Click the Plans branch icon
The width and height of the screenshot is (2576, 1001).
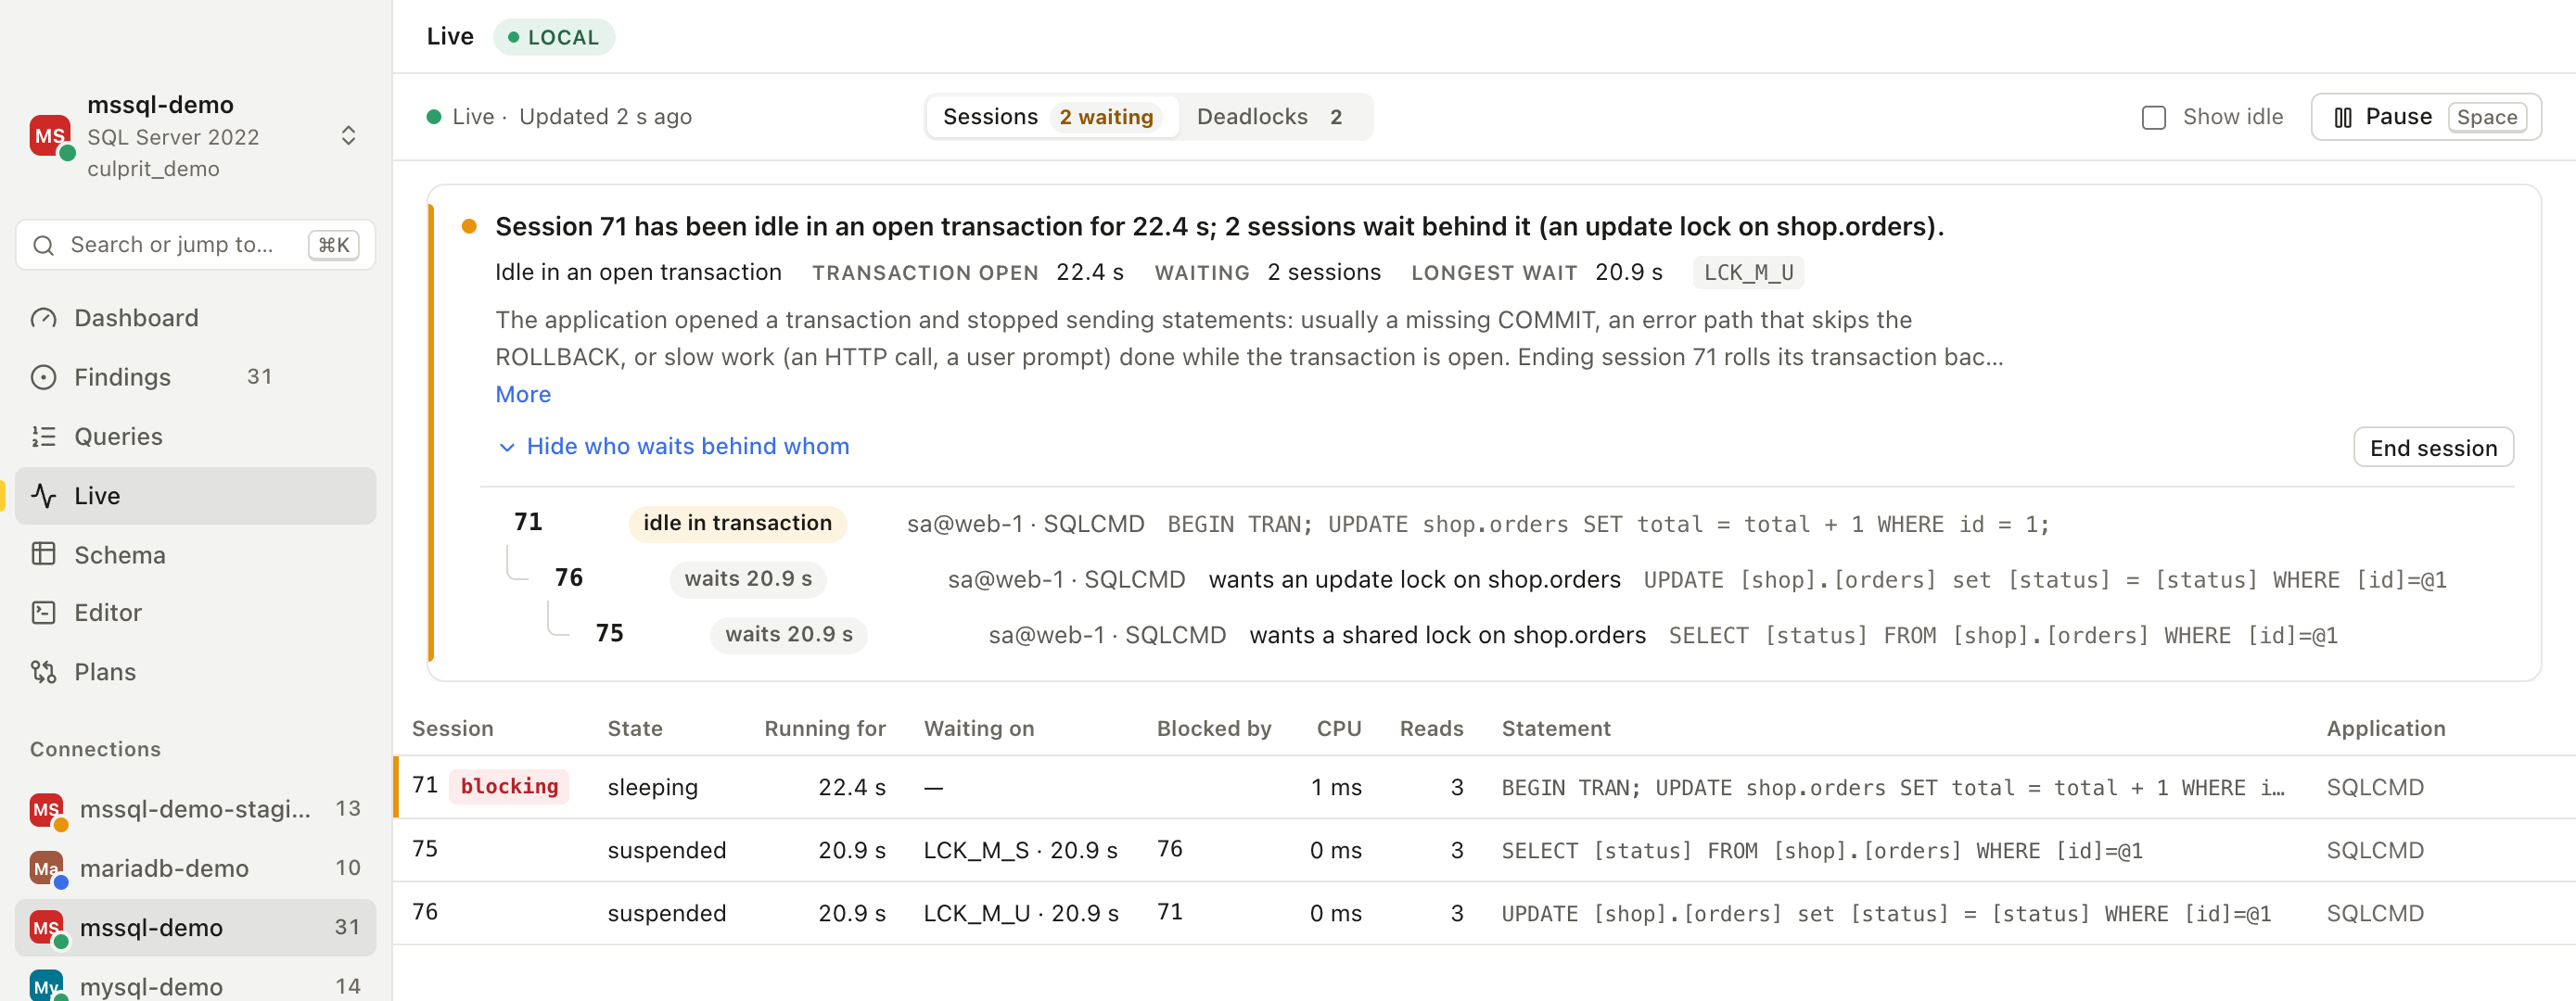pyautogui.click(x=43, y=671)
